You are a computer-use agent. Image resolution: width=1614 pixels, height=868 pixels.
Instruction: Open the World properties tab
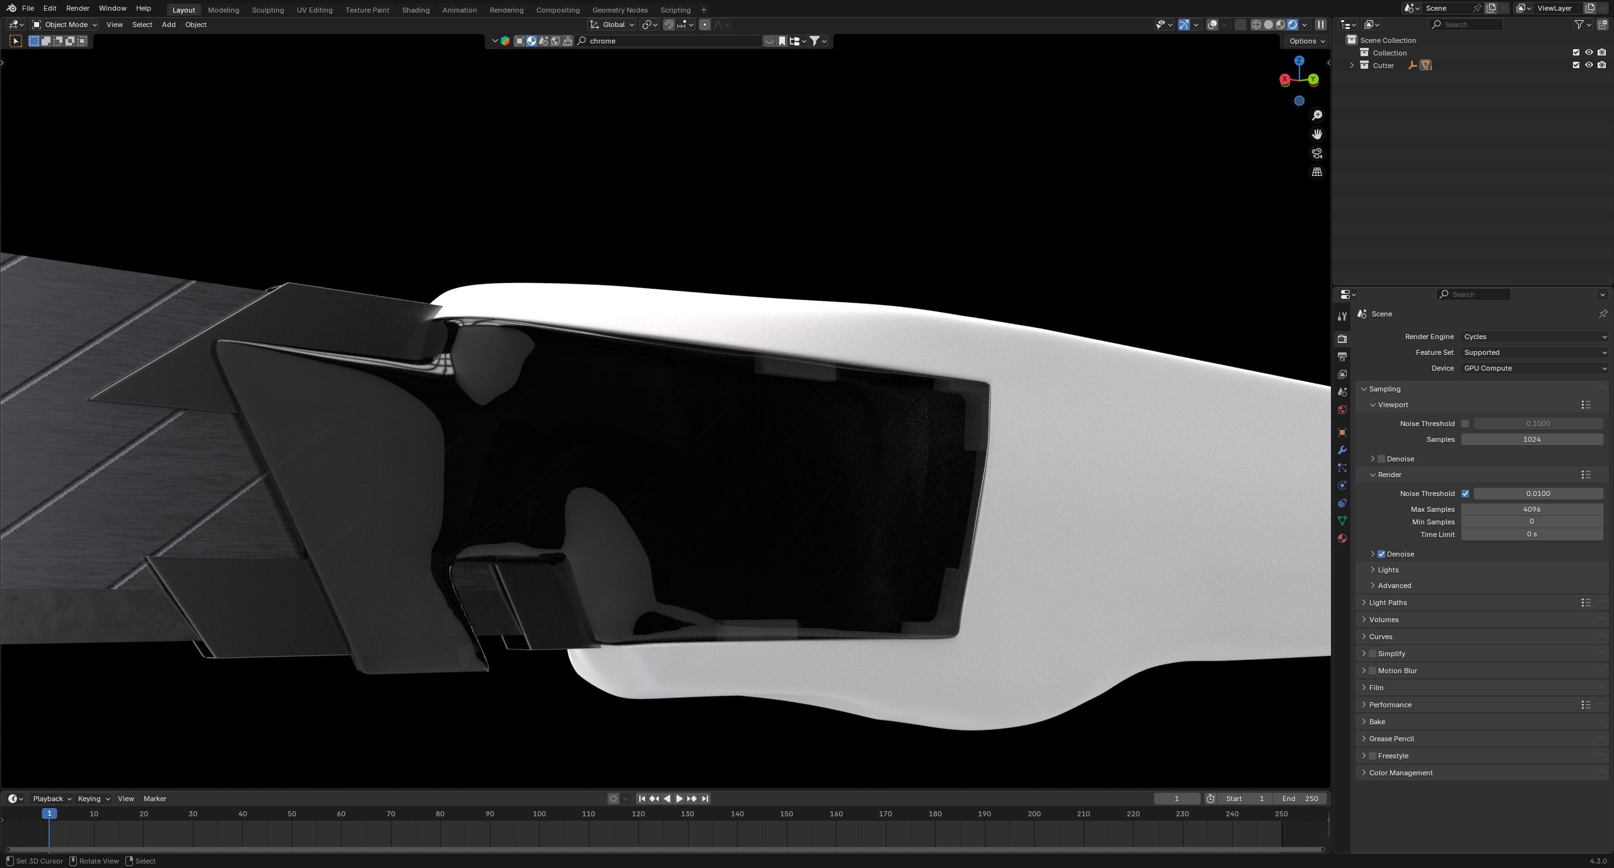pyautogui.click(x=1342, y=410)
